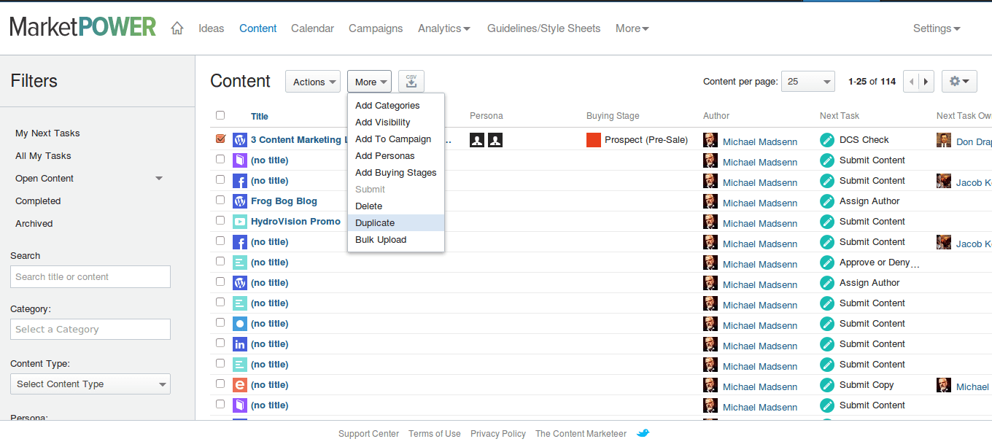The height and width of the screenshot is (447, 992).
Task: Go to next page arrow
Action: tap(926, 82)
